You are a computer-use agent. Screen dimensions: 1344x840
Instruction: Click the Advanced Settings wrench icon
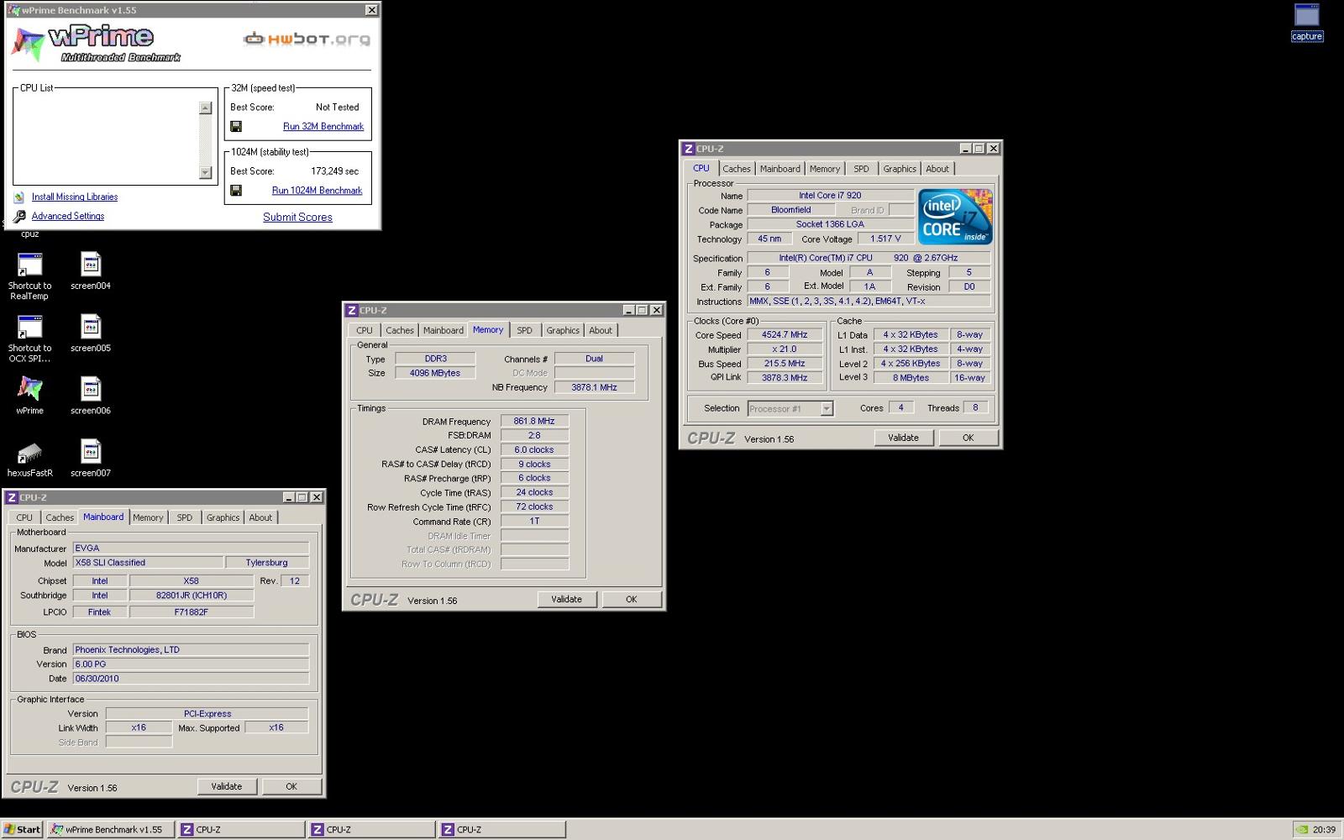tap(18, 217)
